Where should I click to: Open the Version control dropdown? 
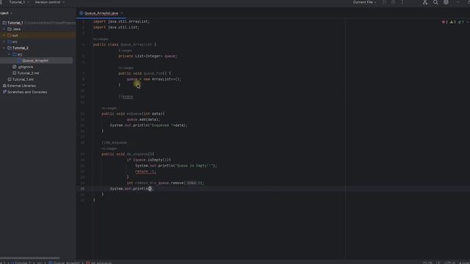(x=49, y=2)
